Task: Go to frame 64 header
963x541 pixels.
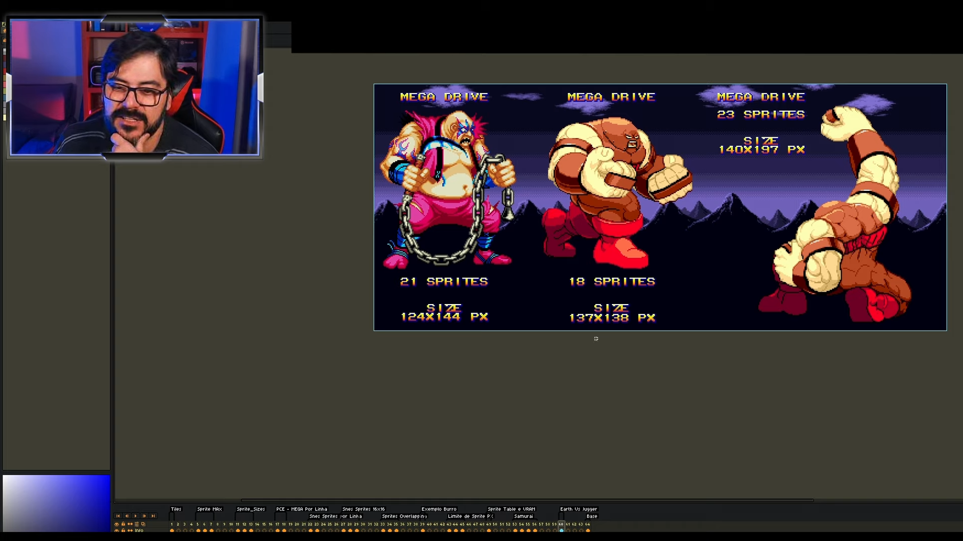Action: pos(588,524)
